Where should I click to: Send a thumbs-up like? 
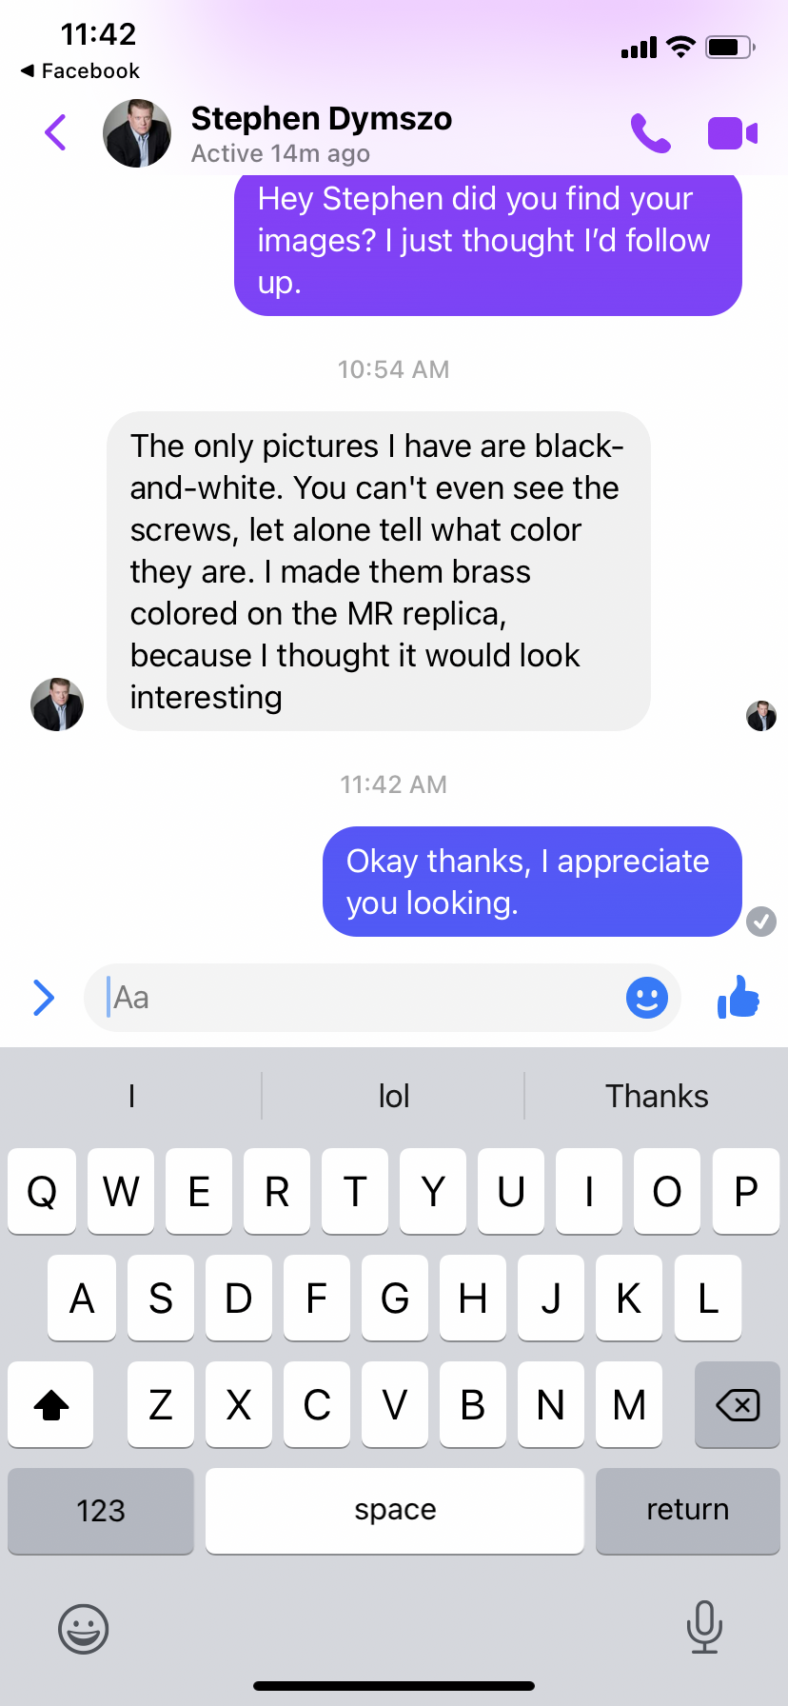pos(739,998)
